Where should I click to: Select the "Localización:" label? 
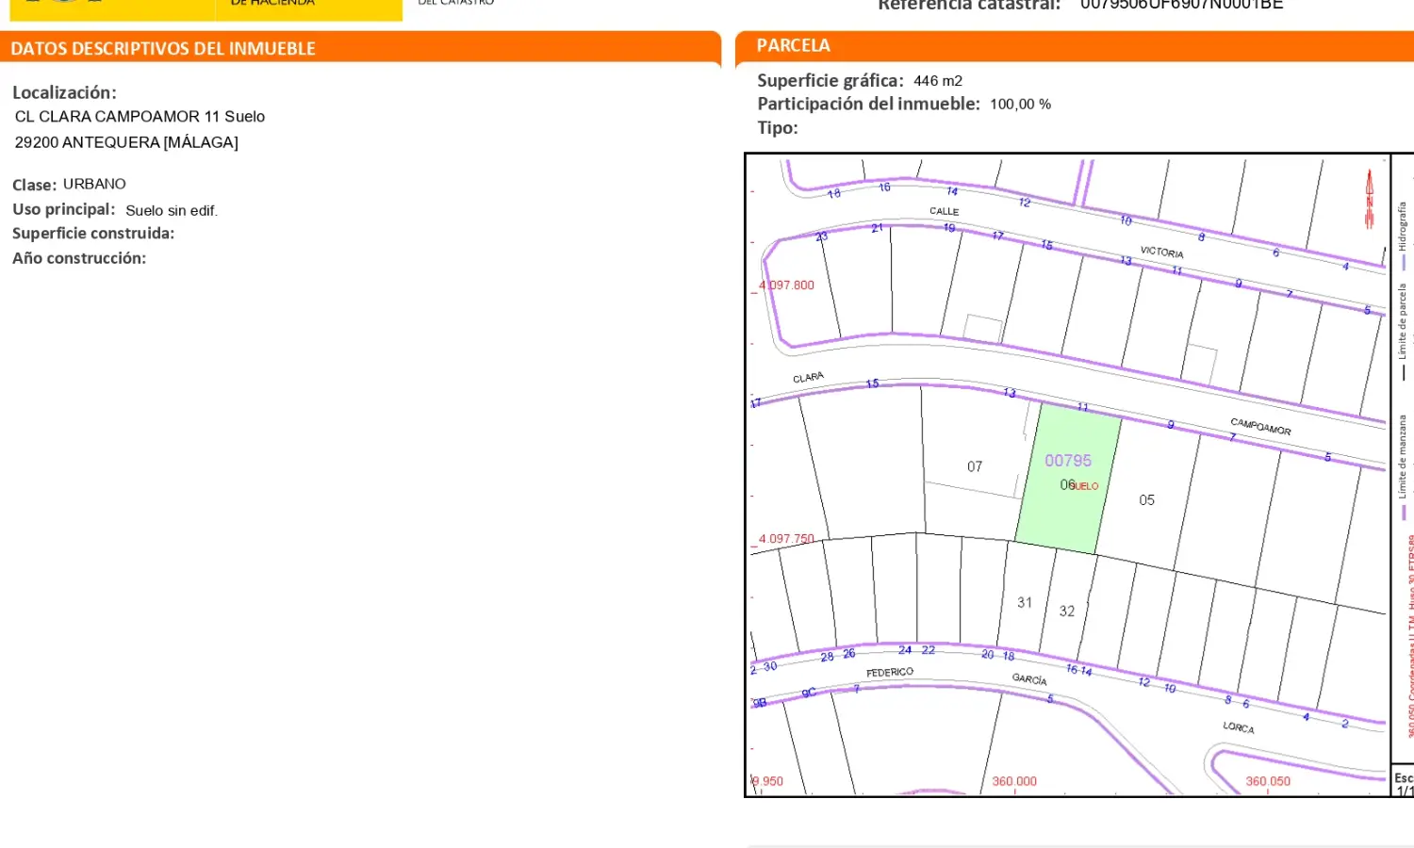pos(64,92)
